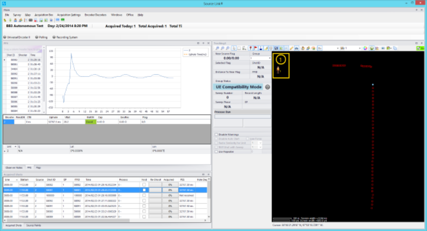Viewport: 427px width, 231px height.
Task: Check the Use Repeater option
Action: pos(216,151)
